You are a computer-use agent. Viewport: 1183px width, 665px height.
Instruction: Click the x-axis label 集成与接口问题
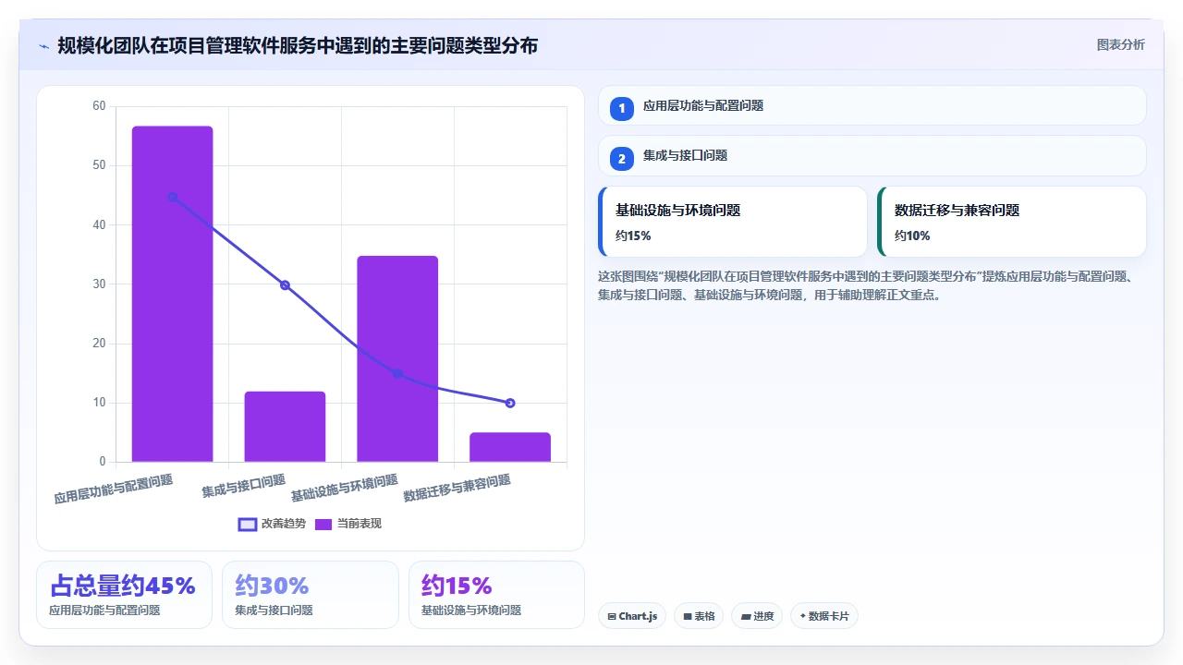(x=244, y=487)
